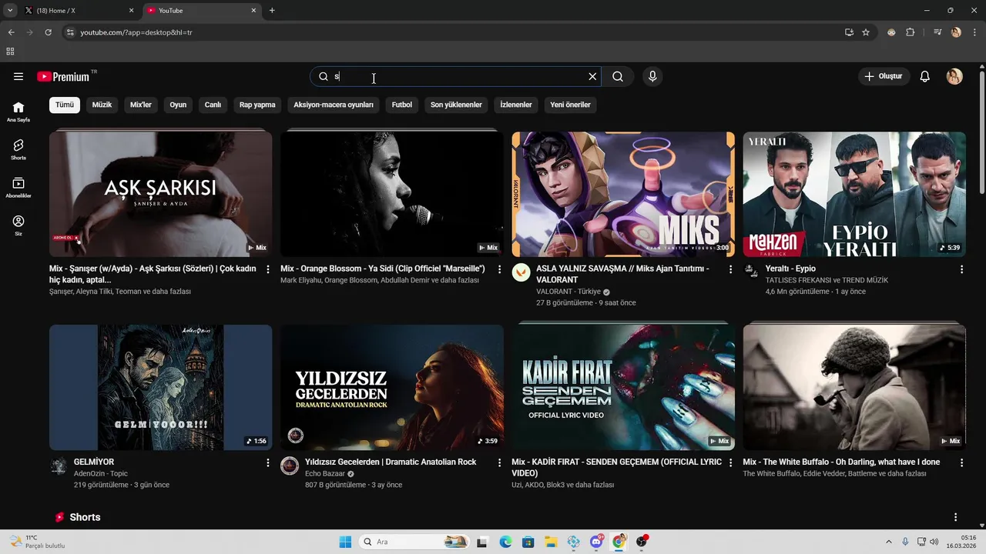Reload the page in Chrome
The height and width of the screenshot is (554, 986).
[x=48, y=32]
